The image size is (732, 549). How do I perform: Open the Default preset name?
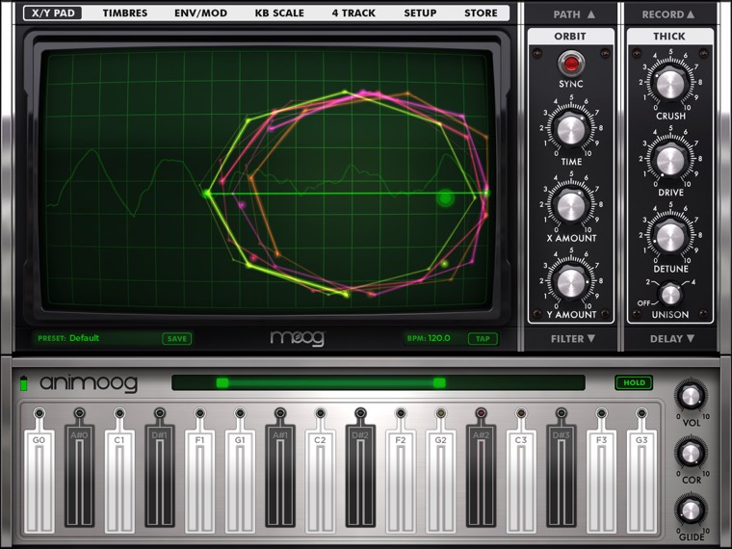coord(84,338)
